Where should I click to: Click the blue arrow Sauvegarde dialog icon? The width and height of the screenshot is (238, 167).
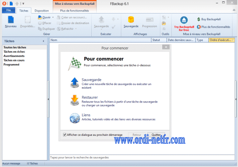[x=75, y=83]
